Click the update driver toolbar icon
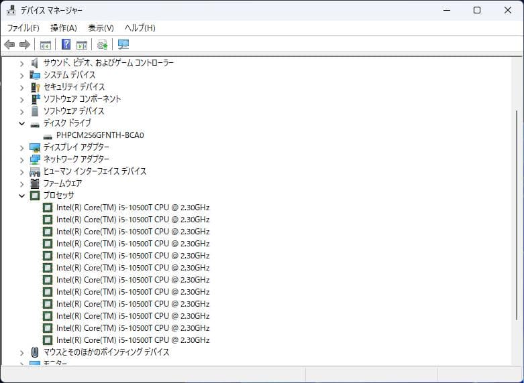This screenshot has width=524, height=383. click(102, 44)
